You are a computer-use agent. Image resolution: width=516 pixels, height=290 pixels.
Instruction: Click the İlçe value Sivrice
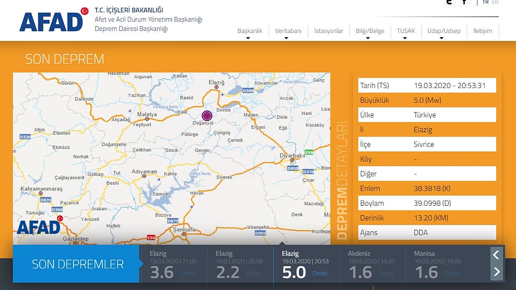pyautogui.click(x=424, y=144)
